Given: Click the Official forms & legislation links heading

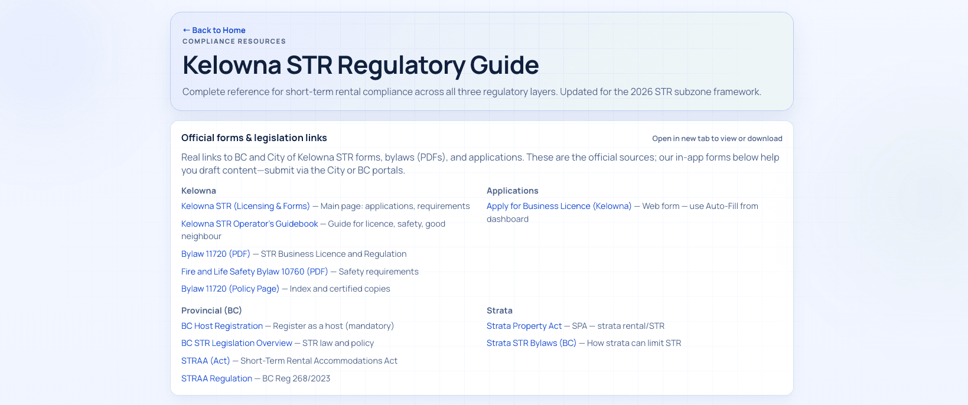Looking at the screenshot, I should (x=254, y=138).
